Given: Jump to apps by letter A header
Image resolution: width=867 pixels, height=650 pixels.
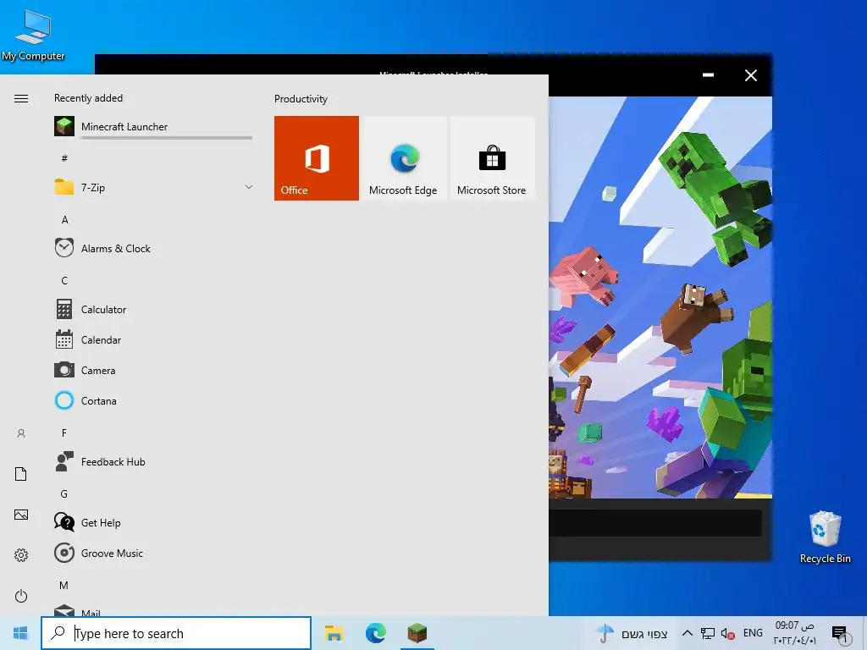Looking at the screenshot, I should click(x=64, y=220).
